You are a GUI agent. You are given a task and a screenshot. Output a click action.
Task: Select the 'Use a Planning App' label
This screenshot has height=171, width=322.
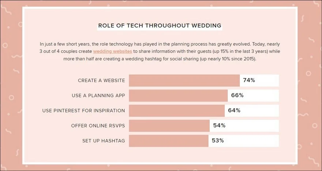coord(98,96)
